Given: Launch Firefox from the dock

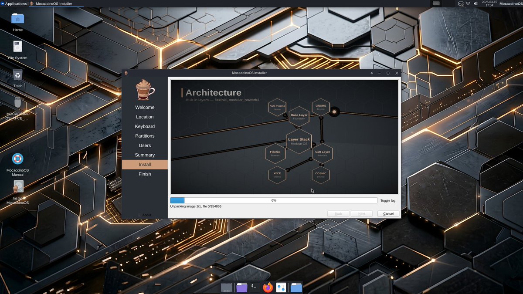Looking at the screenshot, I should (268, 287).
